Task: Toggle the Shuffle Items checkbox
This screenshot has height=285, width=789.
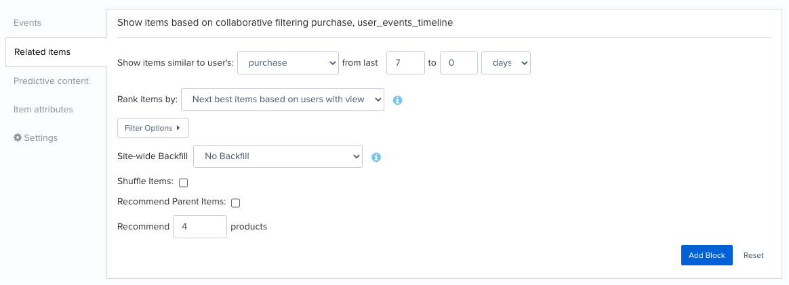Action: (183, 183)
